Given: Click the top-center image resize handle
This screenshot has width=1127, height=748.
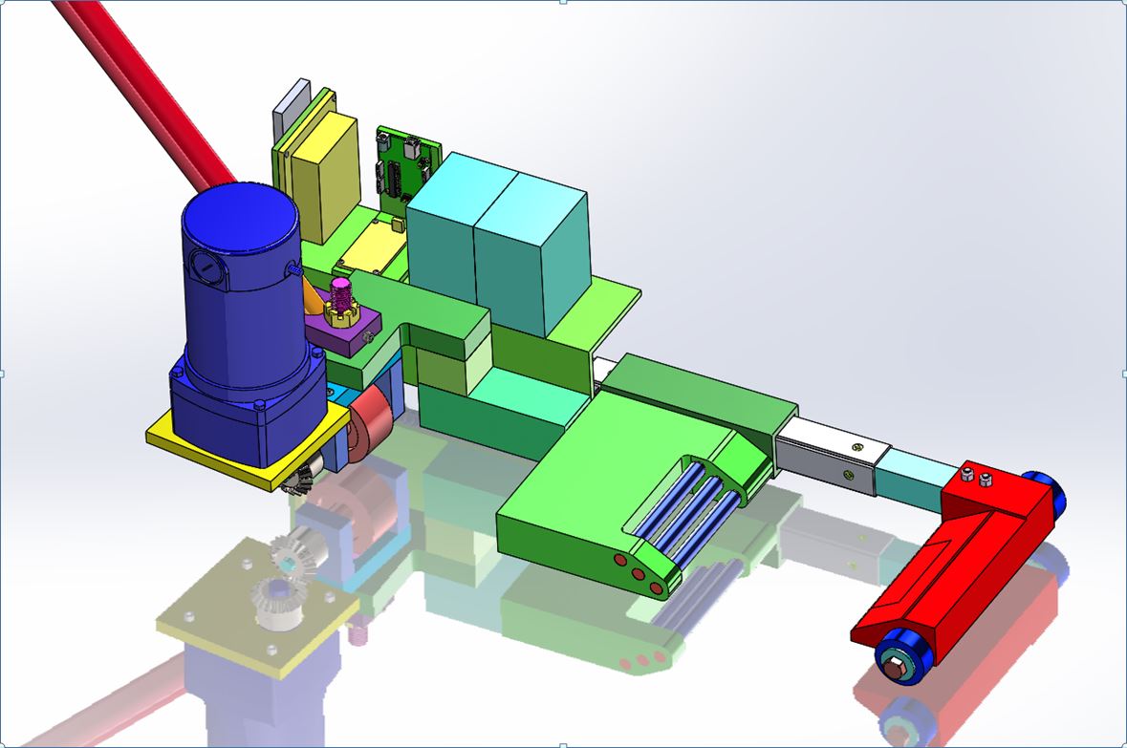Looking at the screenshot, I should click(x=563, y=2).
